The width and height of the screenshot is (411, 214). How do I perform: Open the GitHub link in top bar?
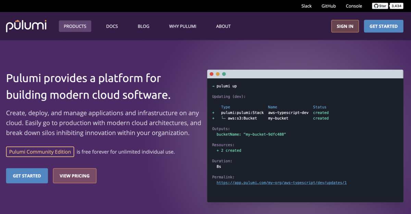329,6
